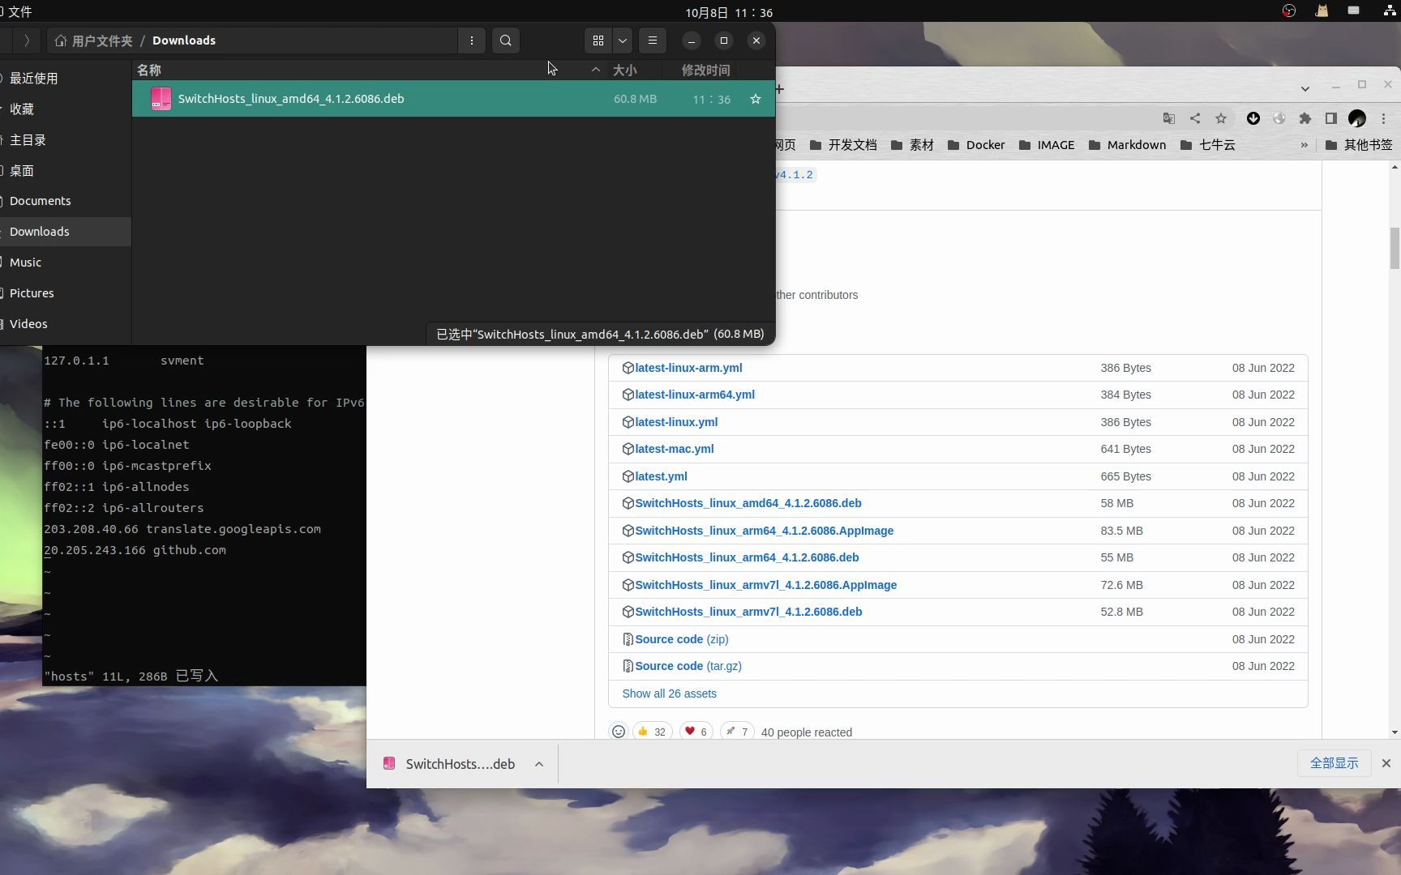This screenshot has height=875, width=1401.
Task: Download latest-mac.yml asset
Action: click(x=675, y=449)
